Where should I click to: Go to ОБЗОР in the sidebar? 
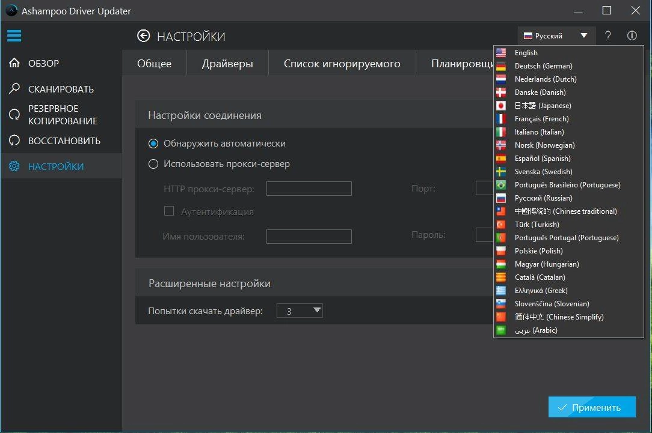(x=61, y=63)
